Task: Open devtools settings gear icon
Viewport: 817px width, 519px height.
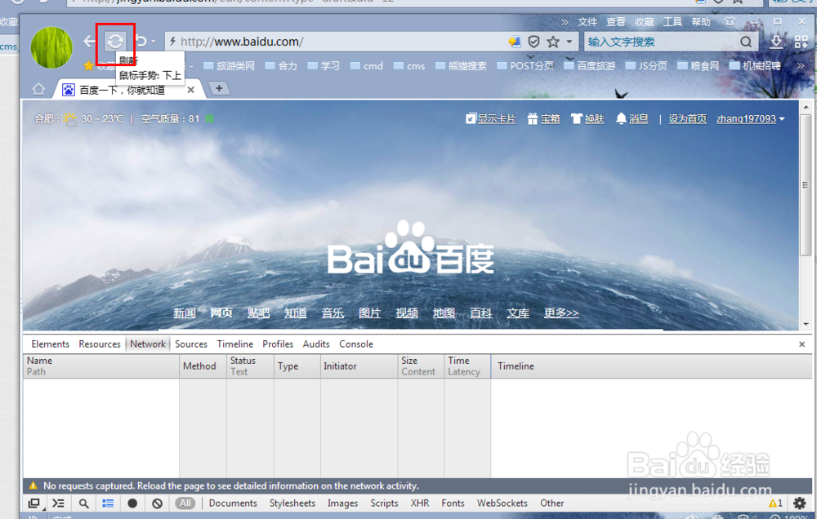Action: coord(799,503)
